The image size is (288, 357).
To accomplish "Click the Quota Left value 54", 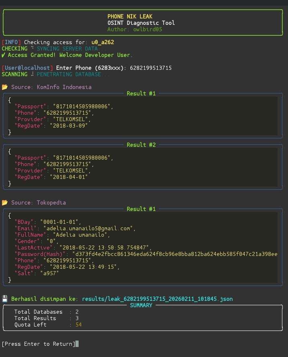I will (x=79, y=325).
